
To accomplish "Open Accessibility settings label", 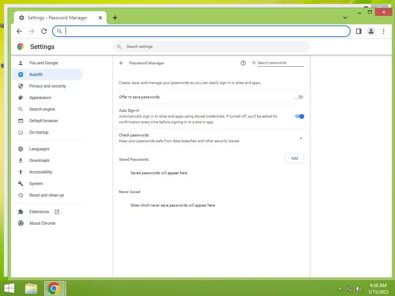I will [41, 172].
